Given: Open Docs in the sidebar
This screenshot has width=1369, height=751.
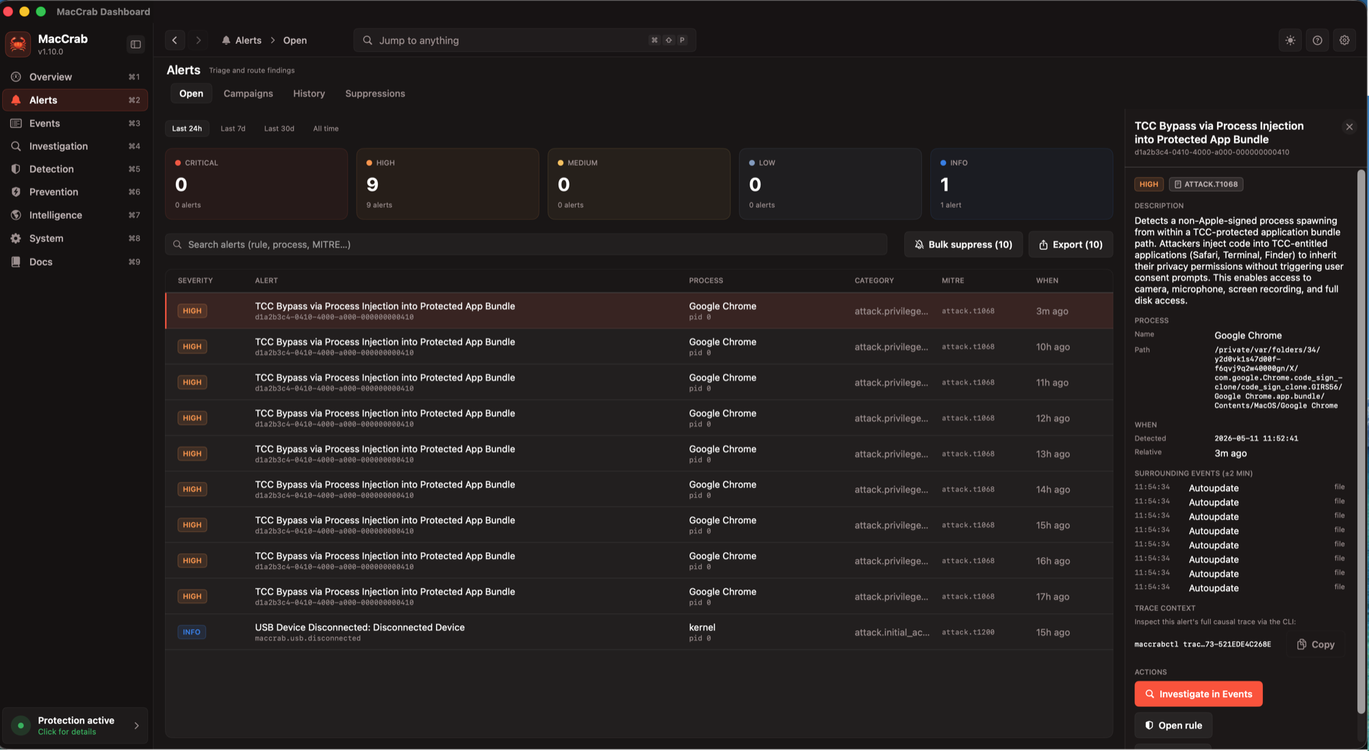Looking at the screenshot, I should tap(75, 262).
